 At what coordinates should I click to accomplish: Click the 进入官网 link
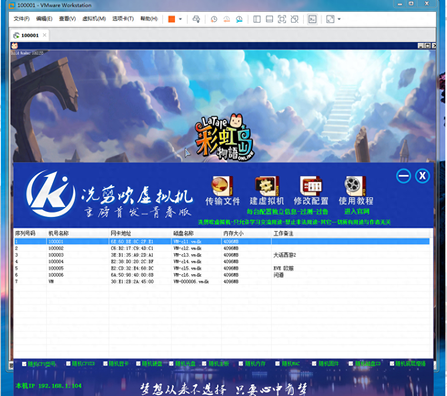click(x=357, y=212)
